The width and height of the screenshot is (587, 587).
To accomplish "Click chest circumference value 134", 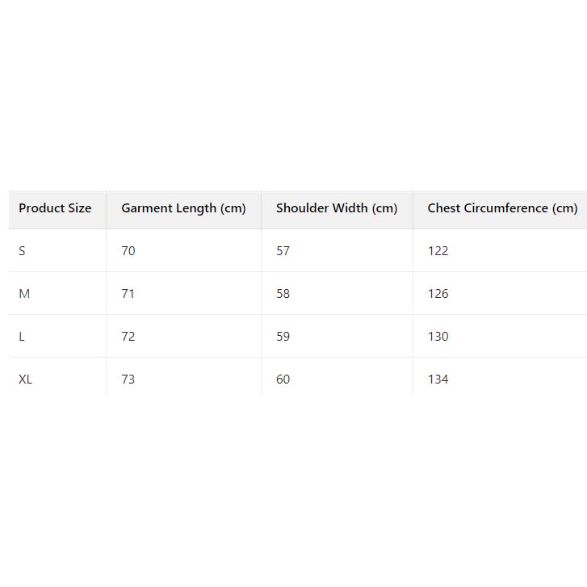I will pyautogui.click(x=438, y=379).
